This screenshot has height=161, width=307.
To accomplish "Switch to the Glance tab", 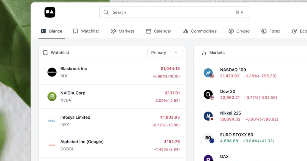I will coord(51,31).
